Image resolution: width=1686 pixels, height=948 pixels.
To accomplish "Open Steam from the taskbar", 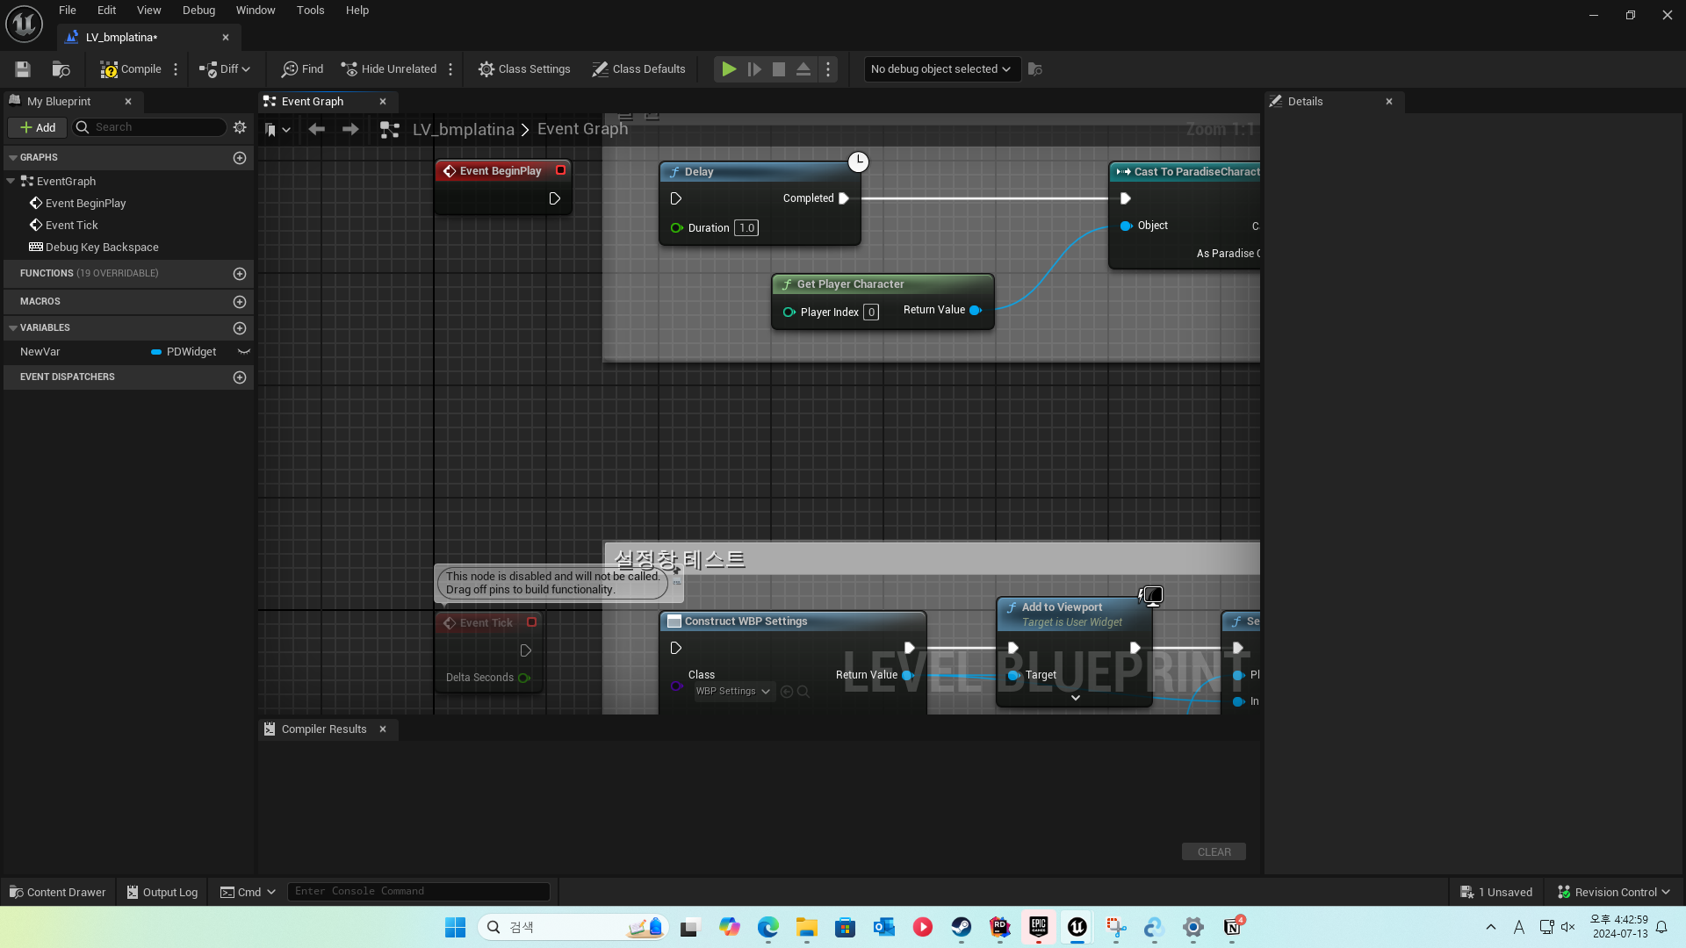I will click(962, 928).
